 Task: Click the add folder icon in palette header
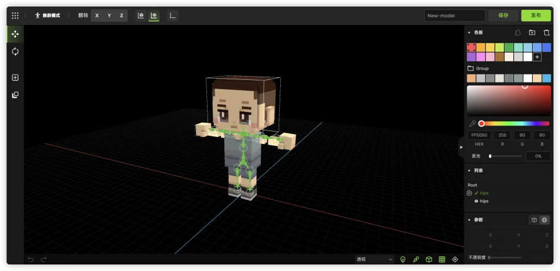[x=532, y=33]
